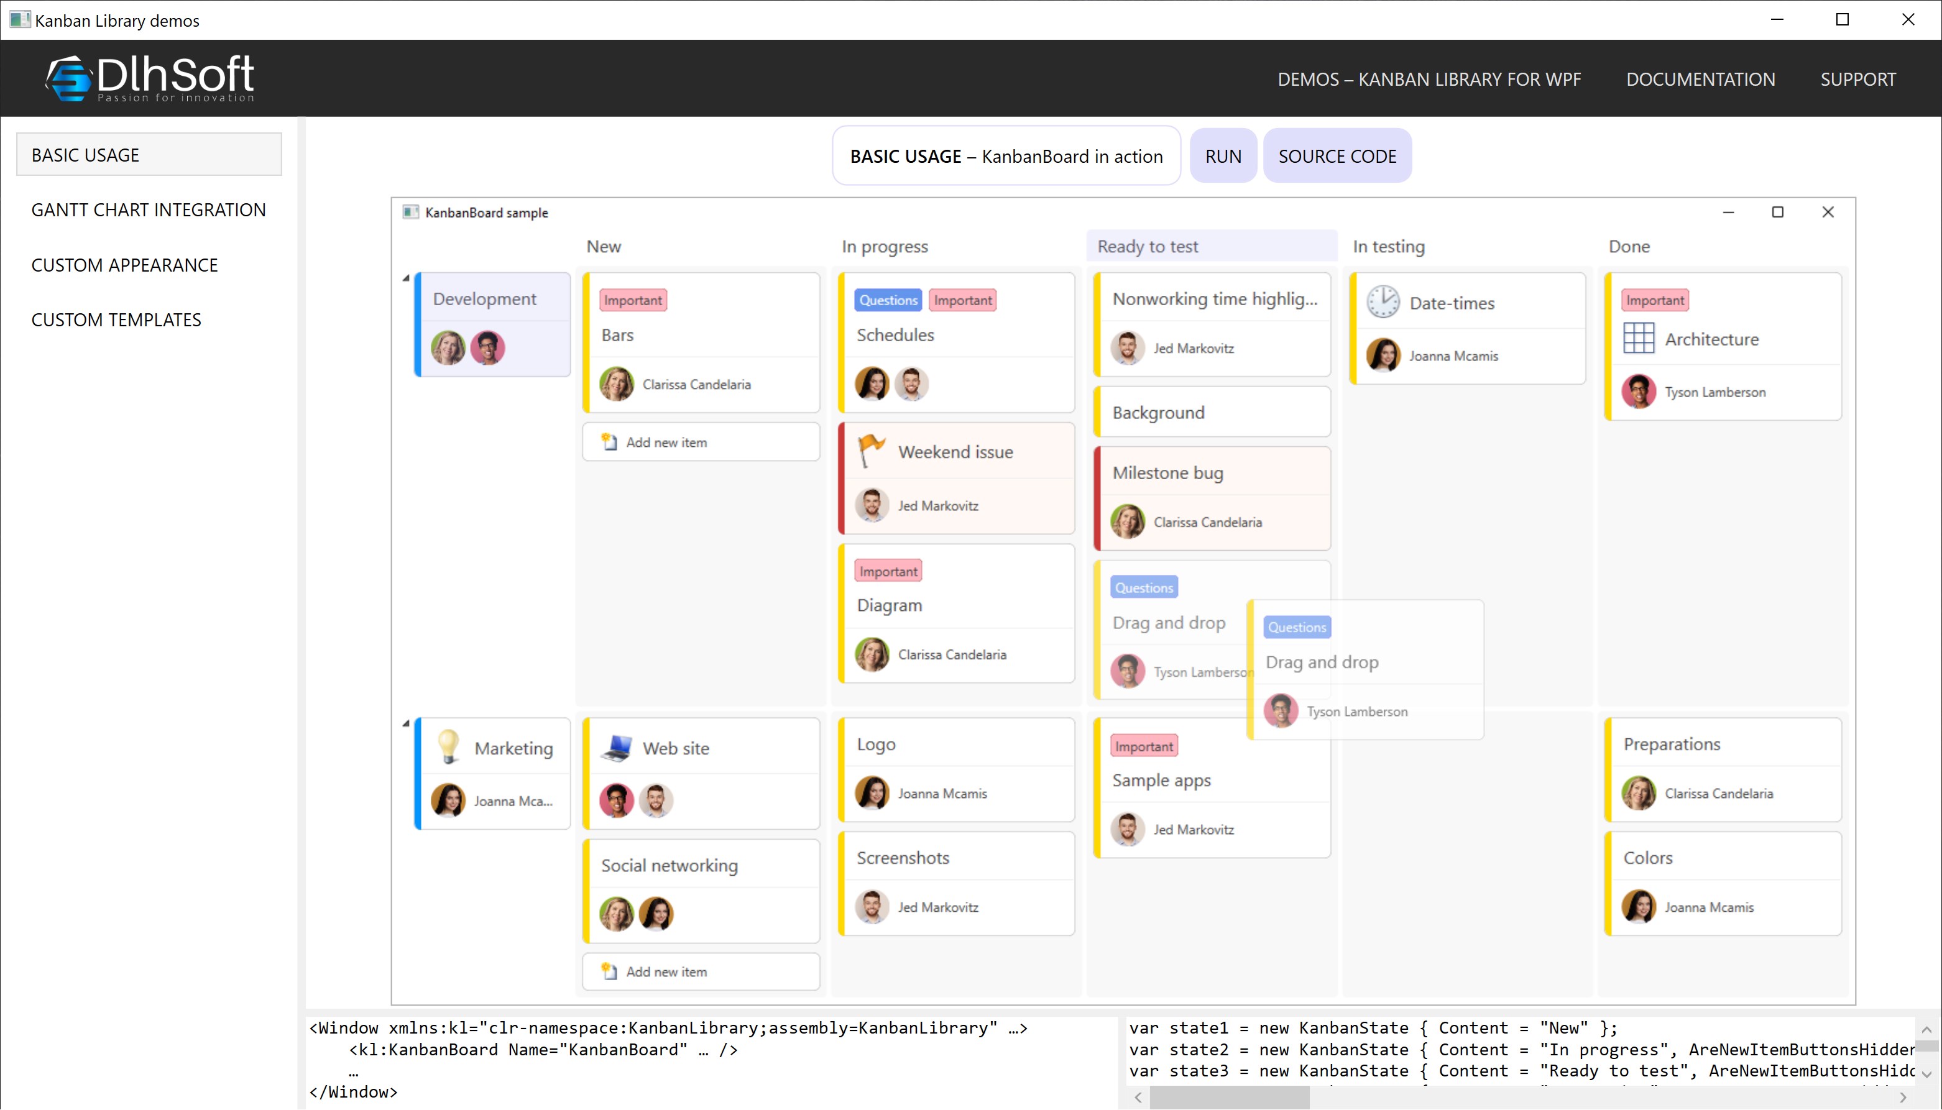Open the Documentation link
This screenshot has width=1942, height=1110.
coord(1700,78)
